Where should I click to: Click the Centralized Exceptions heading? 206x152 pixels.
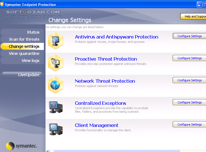pyautogui.click(x=101, y=103)
